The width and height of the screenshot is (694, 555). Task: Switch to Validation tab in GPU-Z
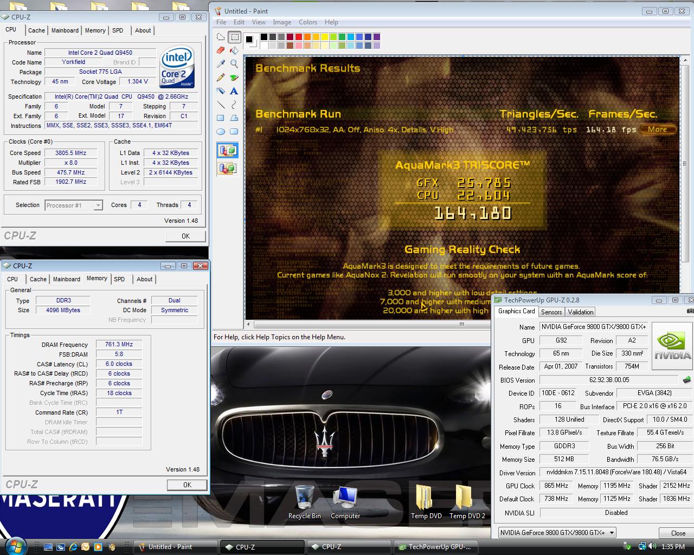click(x=581, y=312)
